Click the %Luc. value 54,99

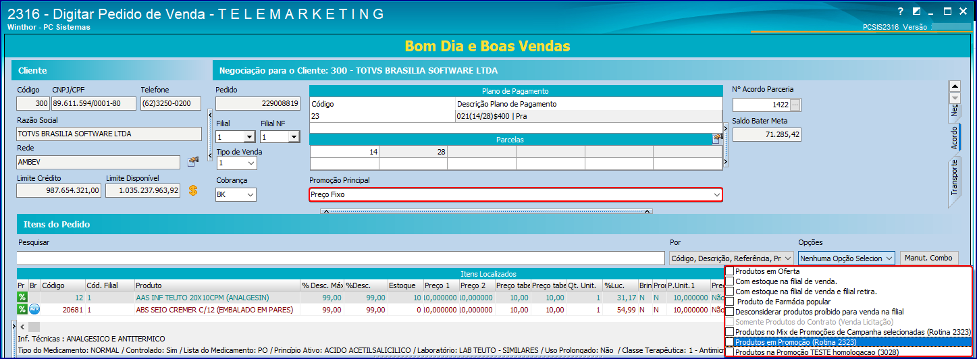pyautogui.click(x=626, y=309)
